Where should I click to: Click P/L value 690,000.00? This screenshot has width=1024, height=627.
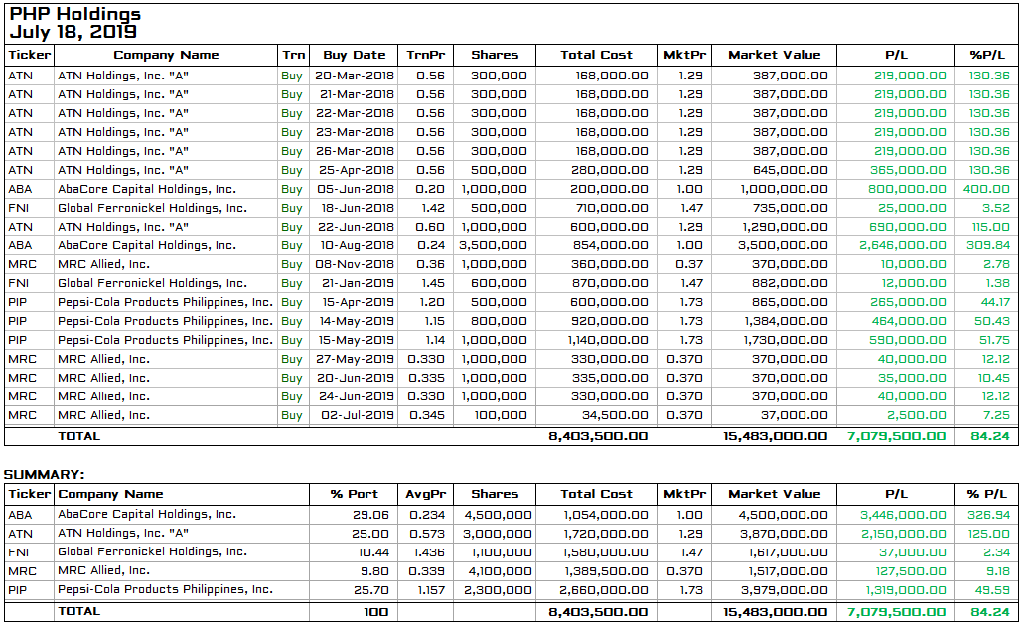click(x=907, y=228)
